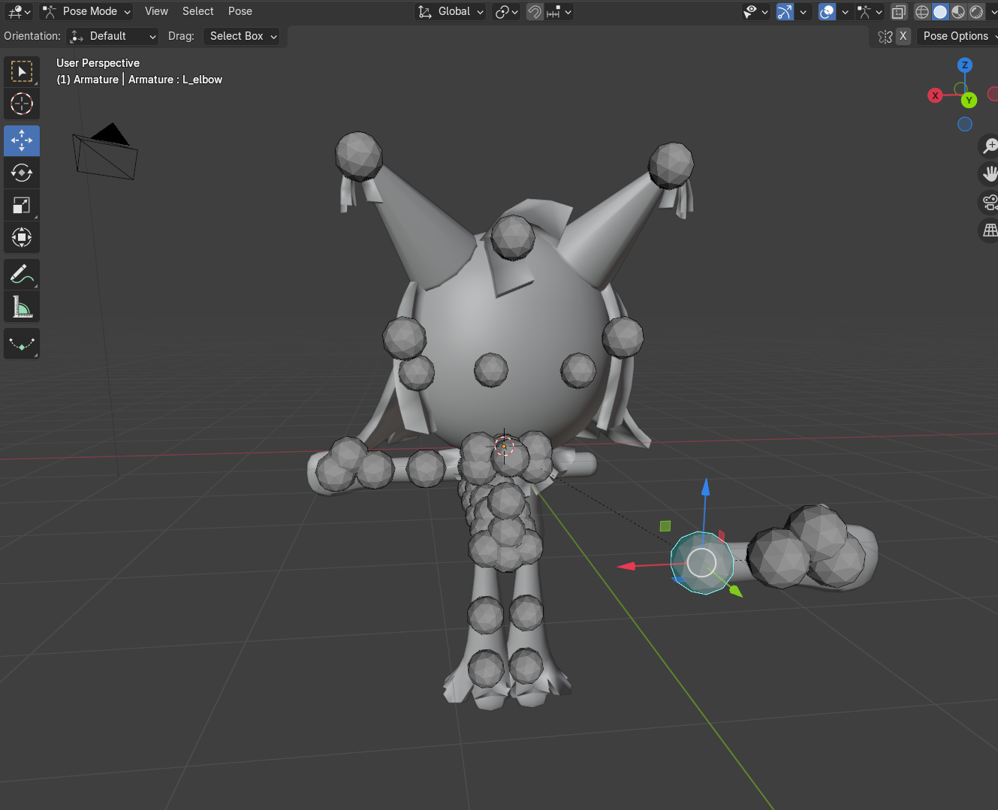Toggle the camera view icon

990,202
